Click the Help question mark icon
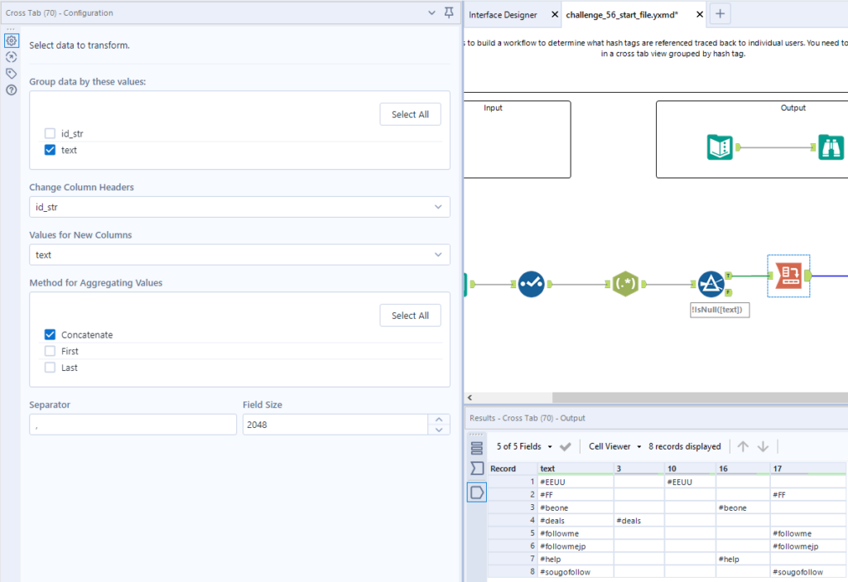Viewport: 848px width, 582px height. click(x=12, y=90)
